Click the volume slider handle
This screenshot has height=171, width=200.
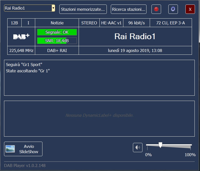pyautogui.click(x=160, y=145)
